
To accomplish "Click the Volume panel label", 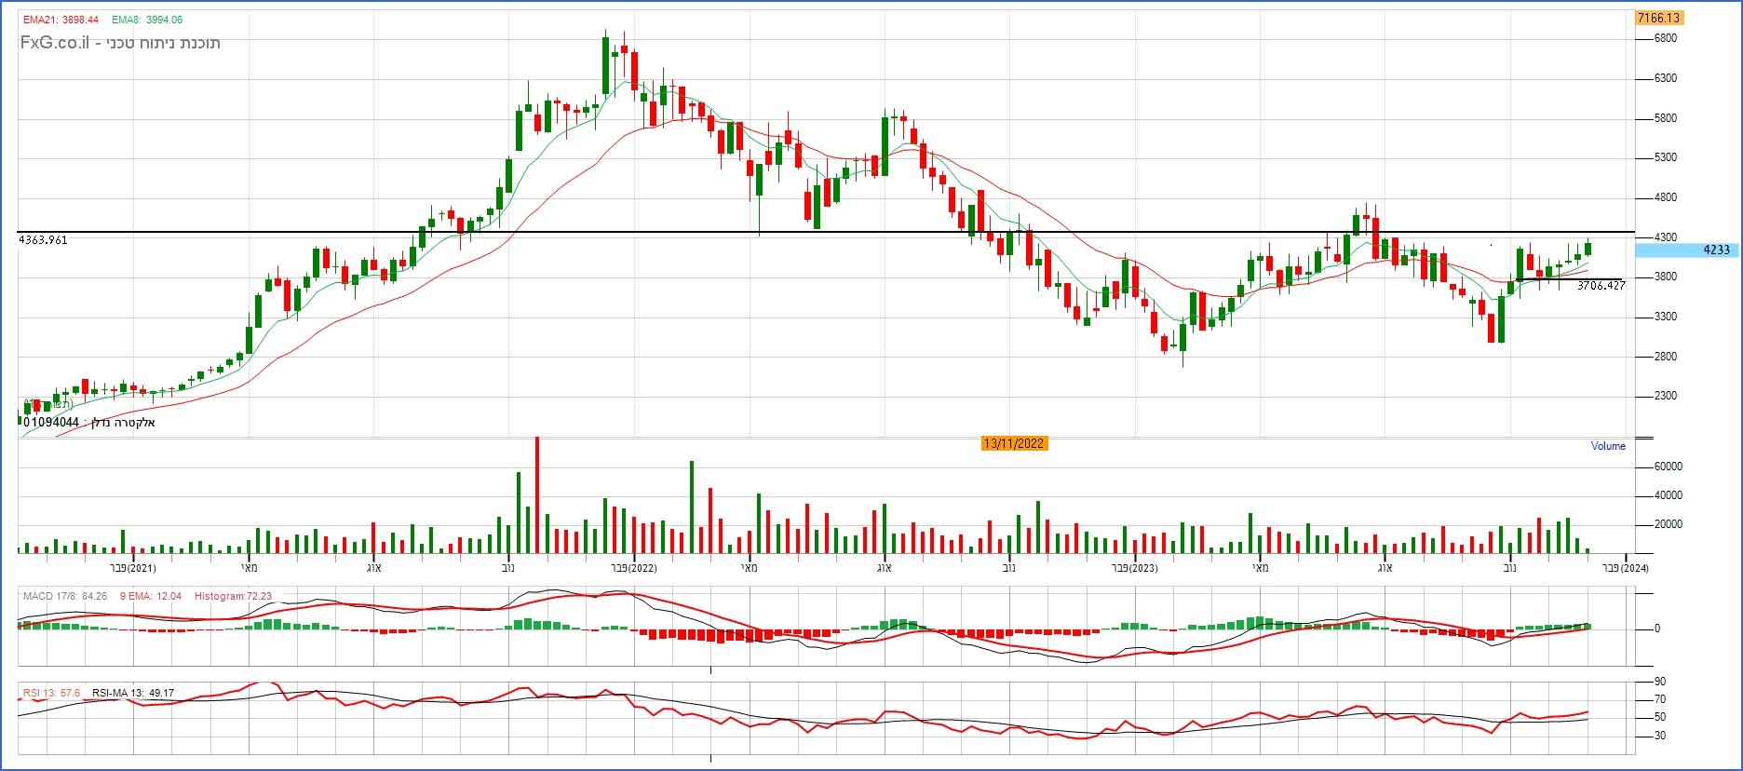I will coord(1607,446).
